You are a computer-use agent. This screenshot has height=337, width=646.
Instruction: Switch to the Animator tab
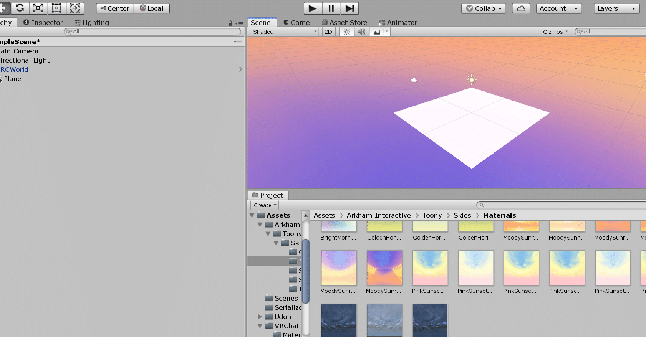pyautogui.click(x=398, y=23)
